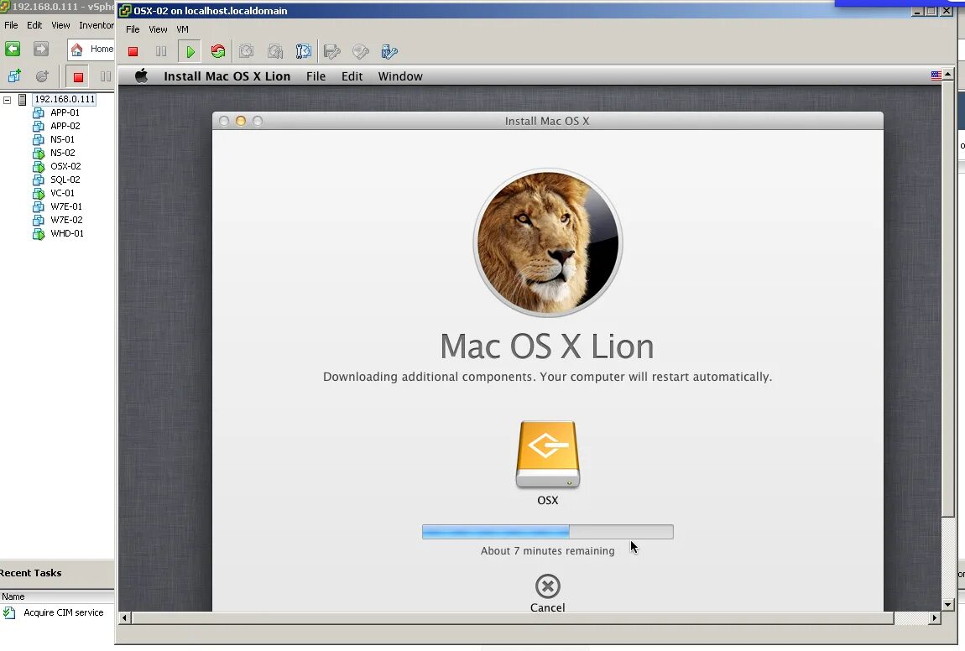
Task: Open the Install Mac OS X Lion menu
Action: pyautogui.click(x=227, y=76)
